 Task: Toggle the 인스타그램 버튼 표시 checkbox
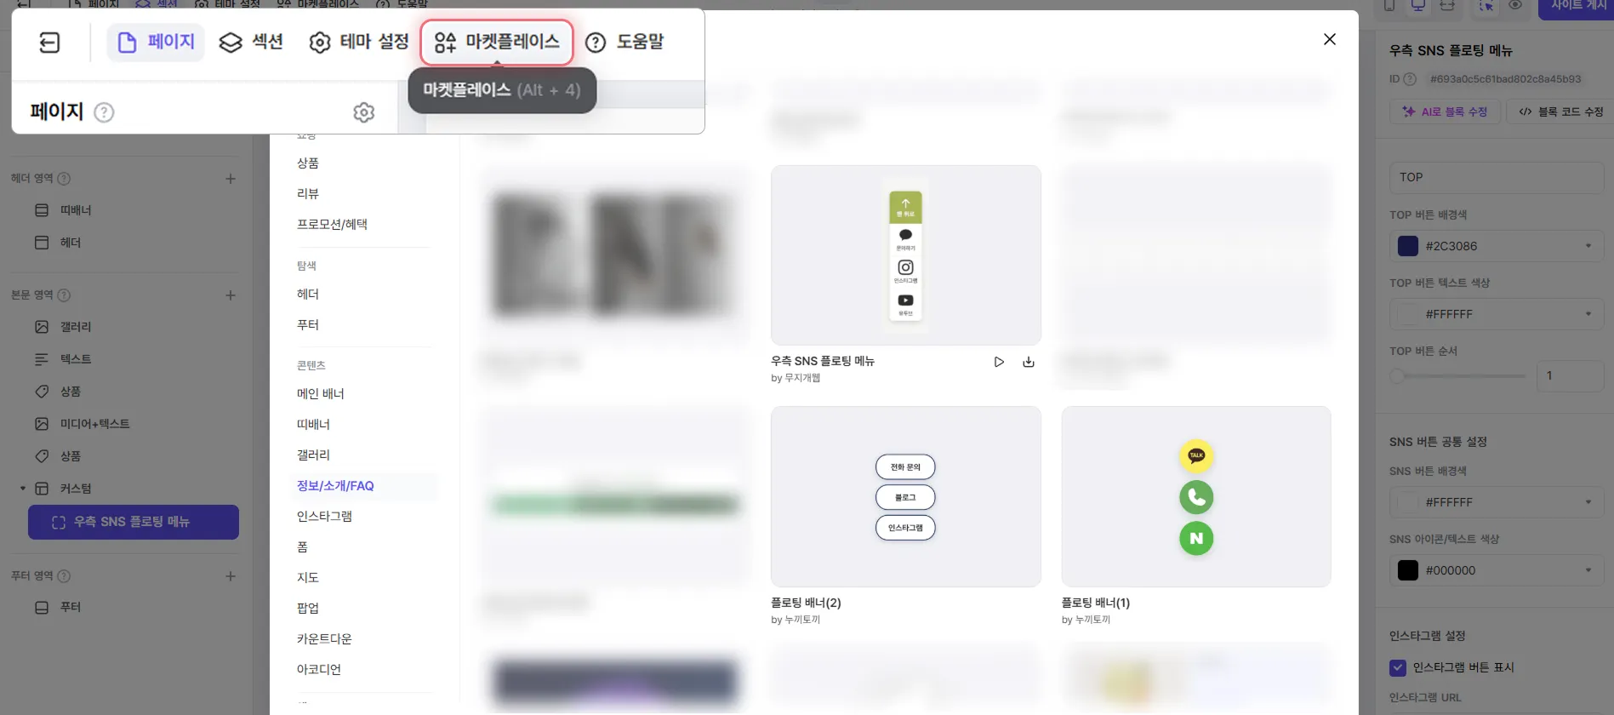(x=1398, y=668)
